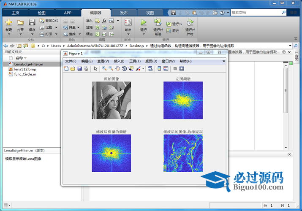The image size is (302, 211).
Task: Open 查看(V) menu in Figure 1
Action: click(x=103, y=61)
